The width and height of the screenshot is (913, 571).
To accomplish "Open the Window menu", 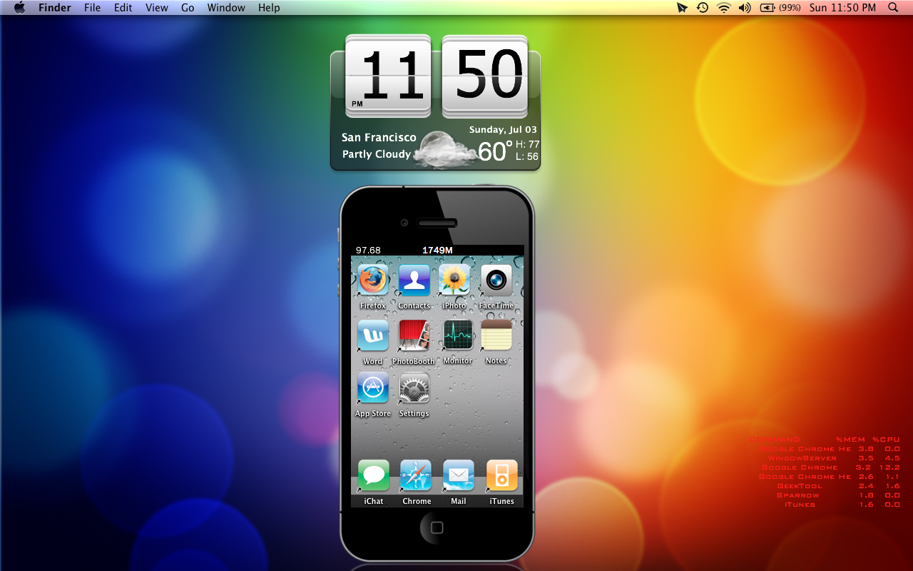I will [226, 8].
